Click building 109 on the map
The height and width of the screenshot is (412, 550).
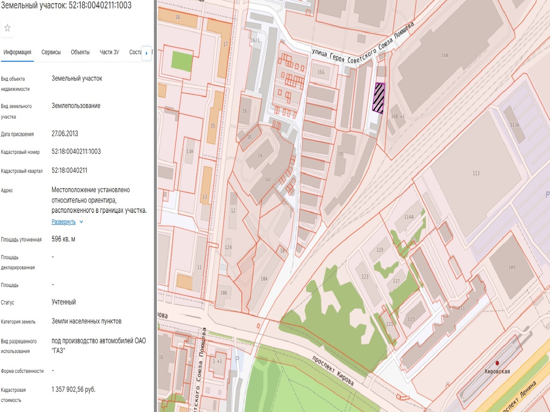(x=511, y=267)
